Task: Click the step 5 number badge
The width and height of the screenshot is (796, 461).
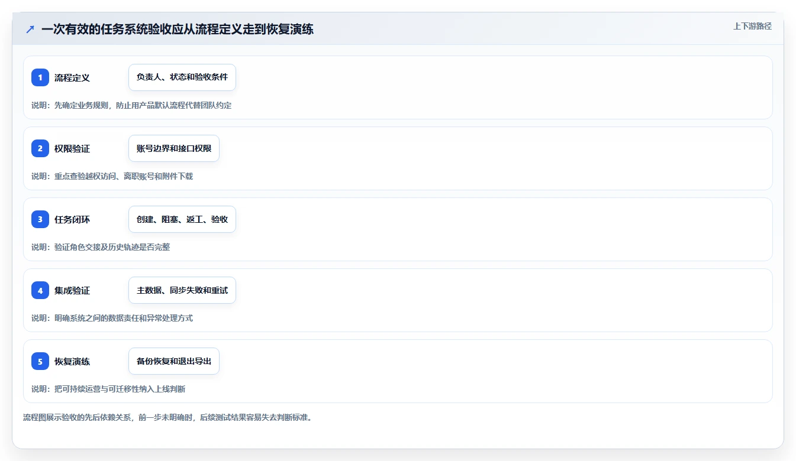Action: 40,361
